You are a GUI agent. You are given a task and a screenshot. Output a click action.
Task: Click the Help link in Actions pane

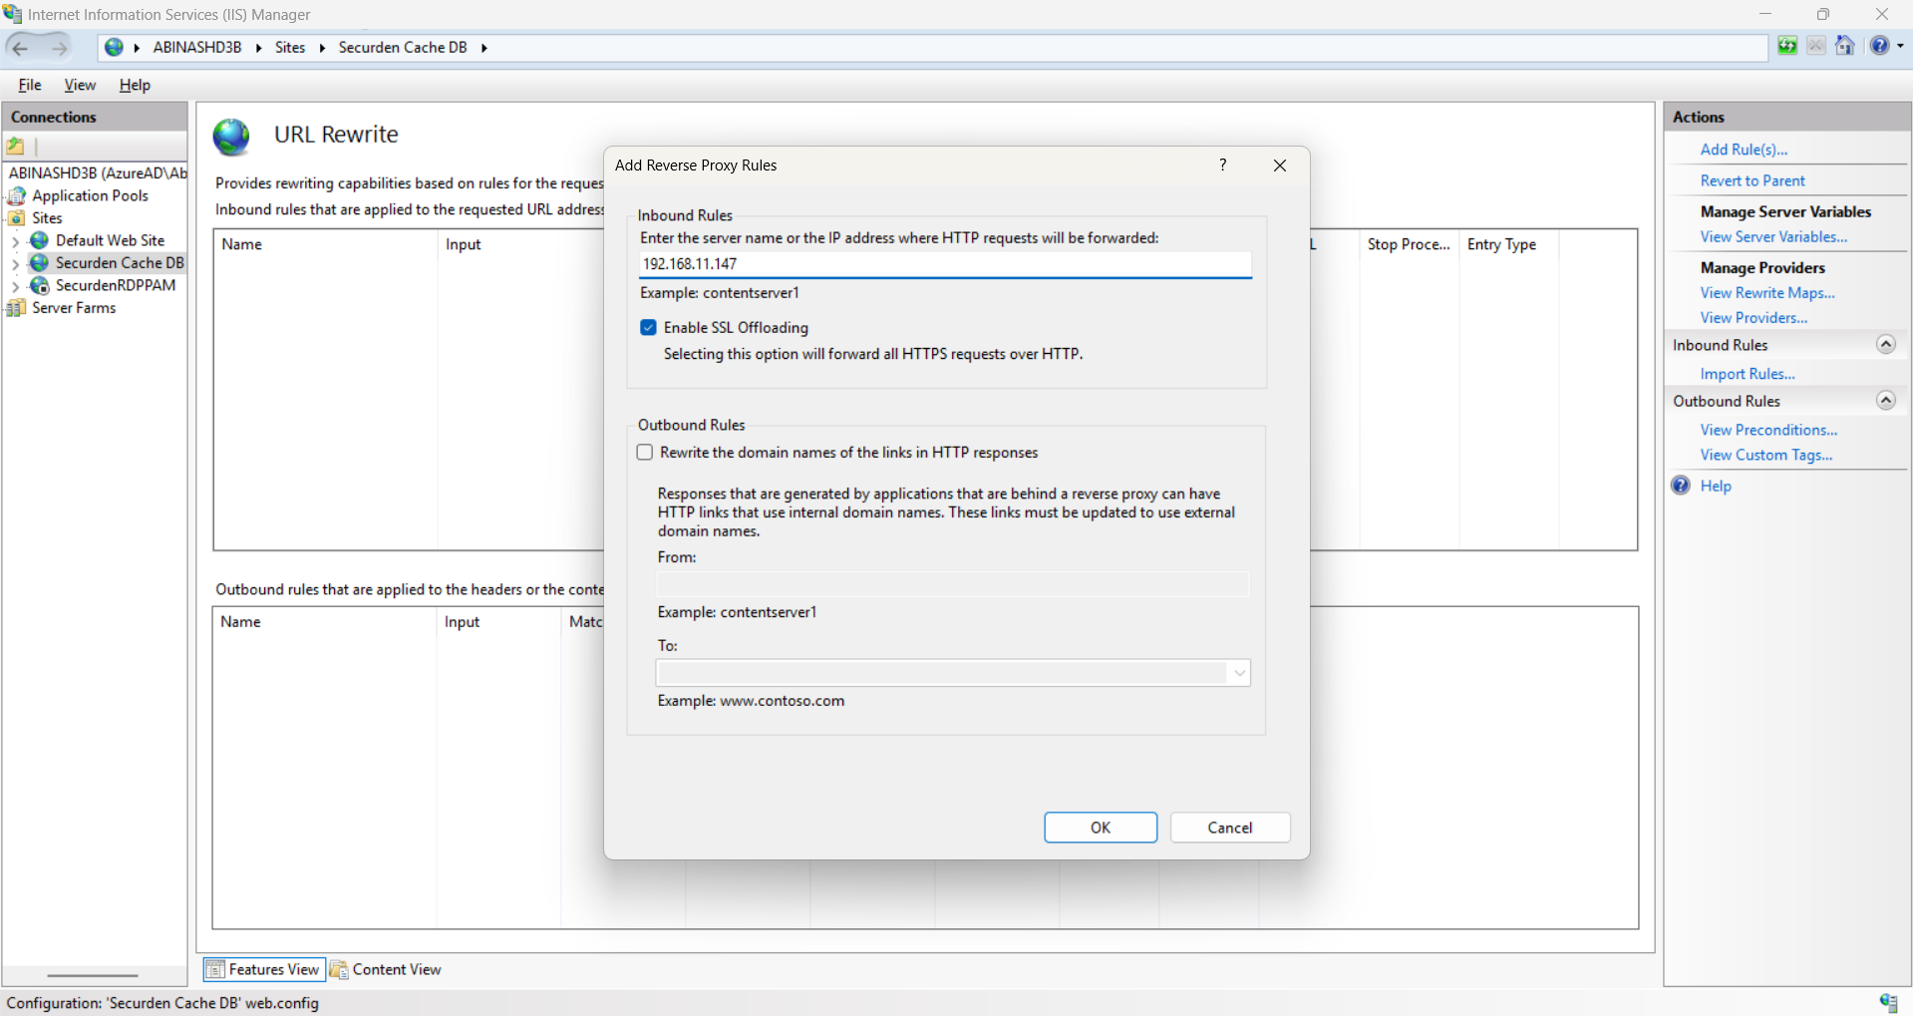[x=1716, y=486]
